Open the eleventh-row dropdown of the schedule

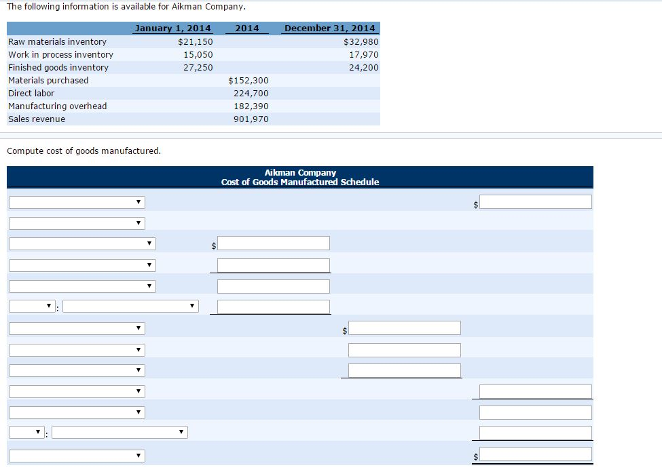[x=77, y=412]
